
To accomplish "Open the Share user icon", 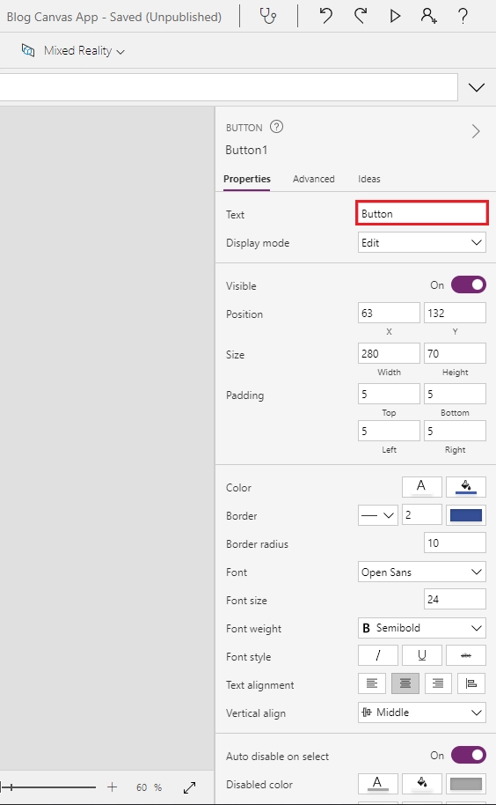I will point(428,16).
